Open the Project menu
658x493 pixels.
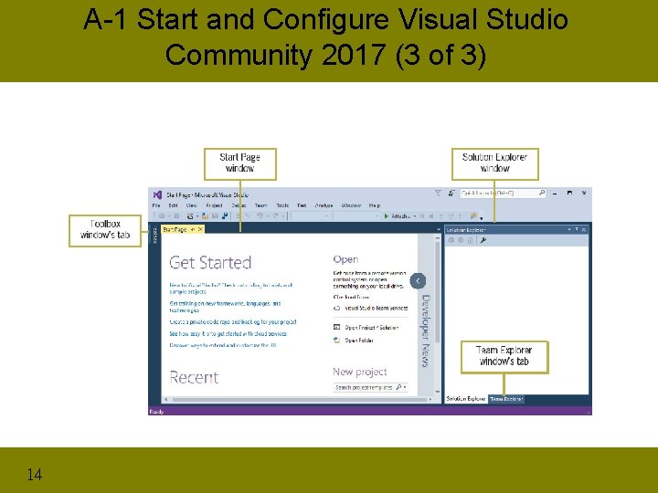(x=214, y=205)
